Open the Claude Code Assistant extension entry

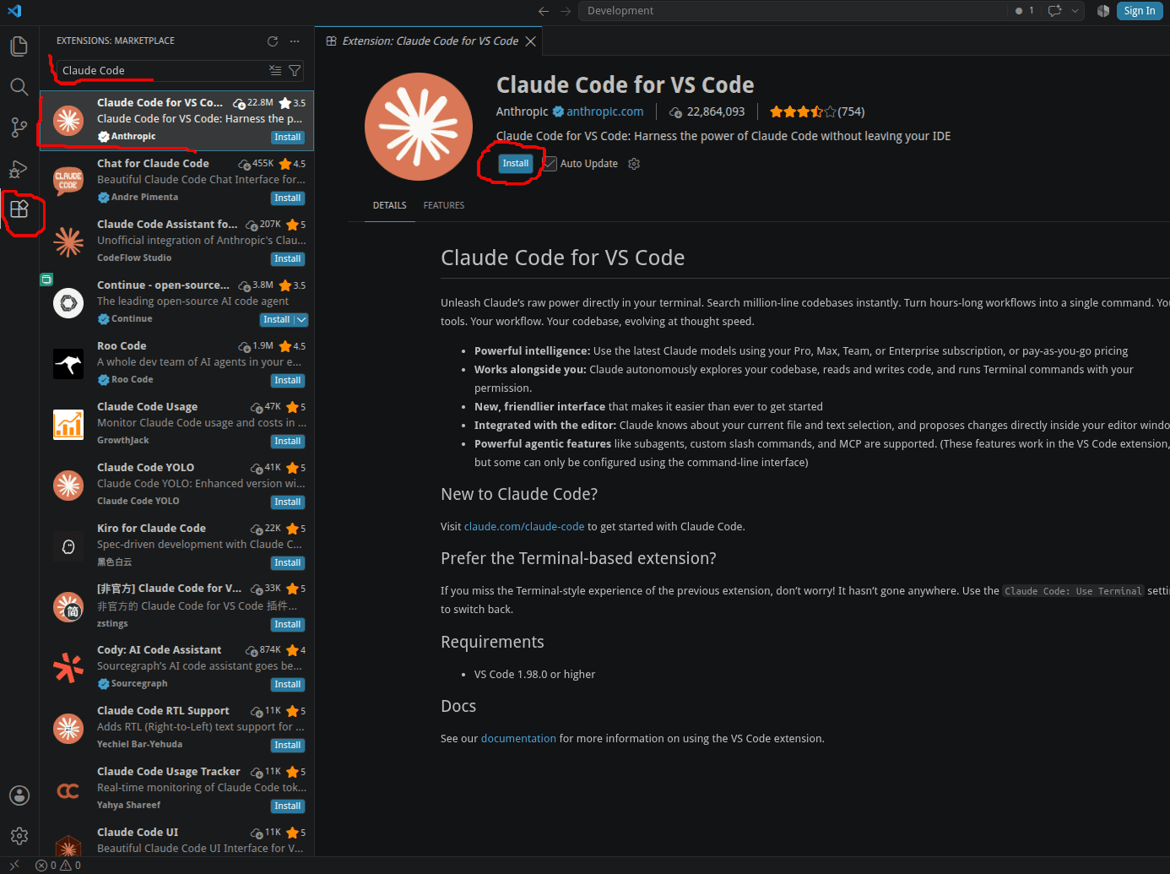177,242
